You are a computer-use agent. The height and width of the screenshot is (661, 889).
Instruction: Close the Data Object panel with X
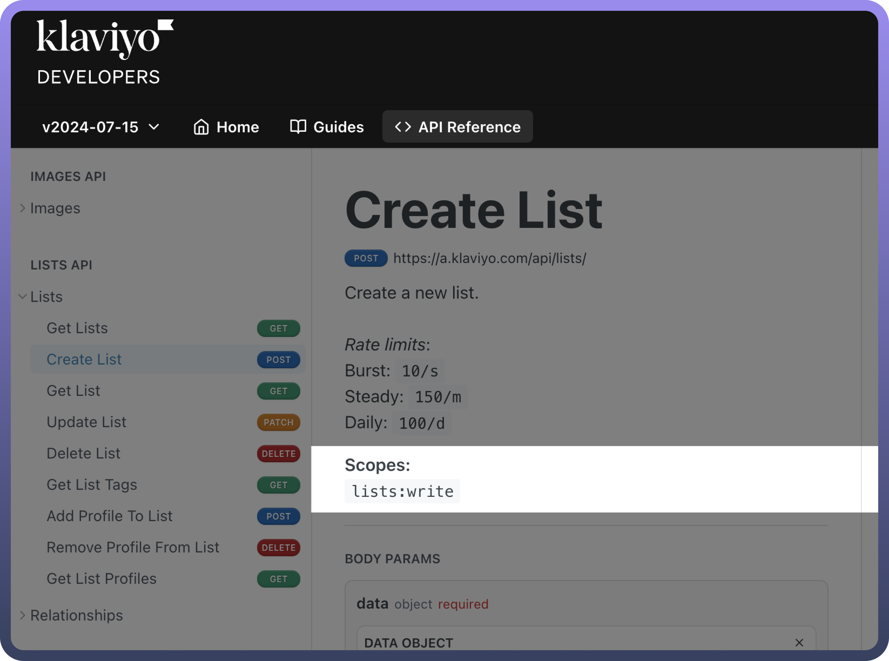click(x=799, y=643)
